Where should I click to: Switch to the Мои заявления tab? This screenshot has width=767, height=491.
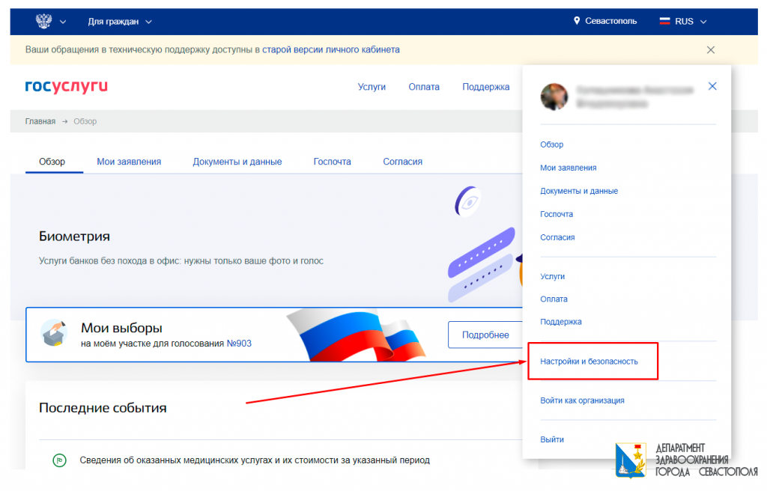point(130,161)
